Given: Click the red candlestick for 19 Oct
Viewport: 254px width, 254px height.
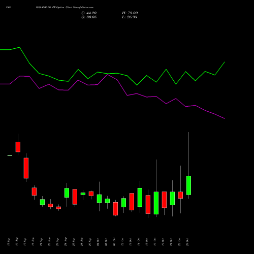Looking at the screenshot, I should 164,200.
